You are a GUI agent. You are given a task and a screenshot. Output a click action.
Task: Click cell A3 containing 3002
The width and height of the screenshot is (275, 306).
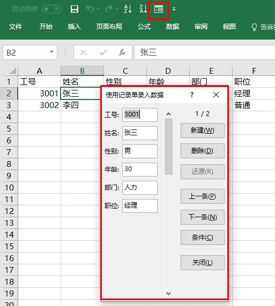tap(39, 105)
